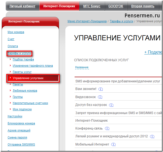Open the GOOD'OK tab
163x152 pixels.
click(x=116, y=6)
